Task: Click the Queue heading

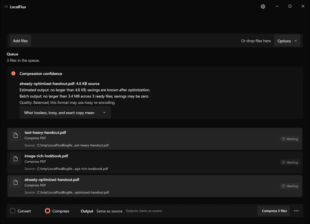Action: [x=12, y=54]
